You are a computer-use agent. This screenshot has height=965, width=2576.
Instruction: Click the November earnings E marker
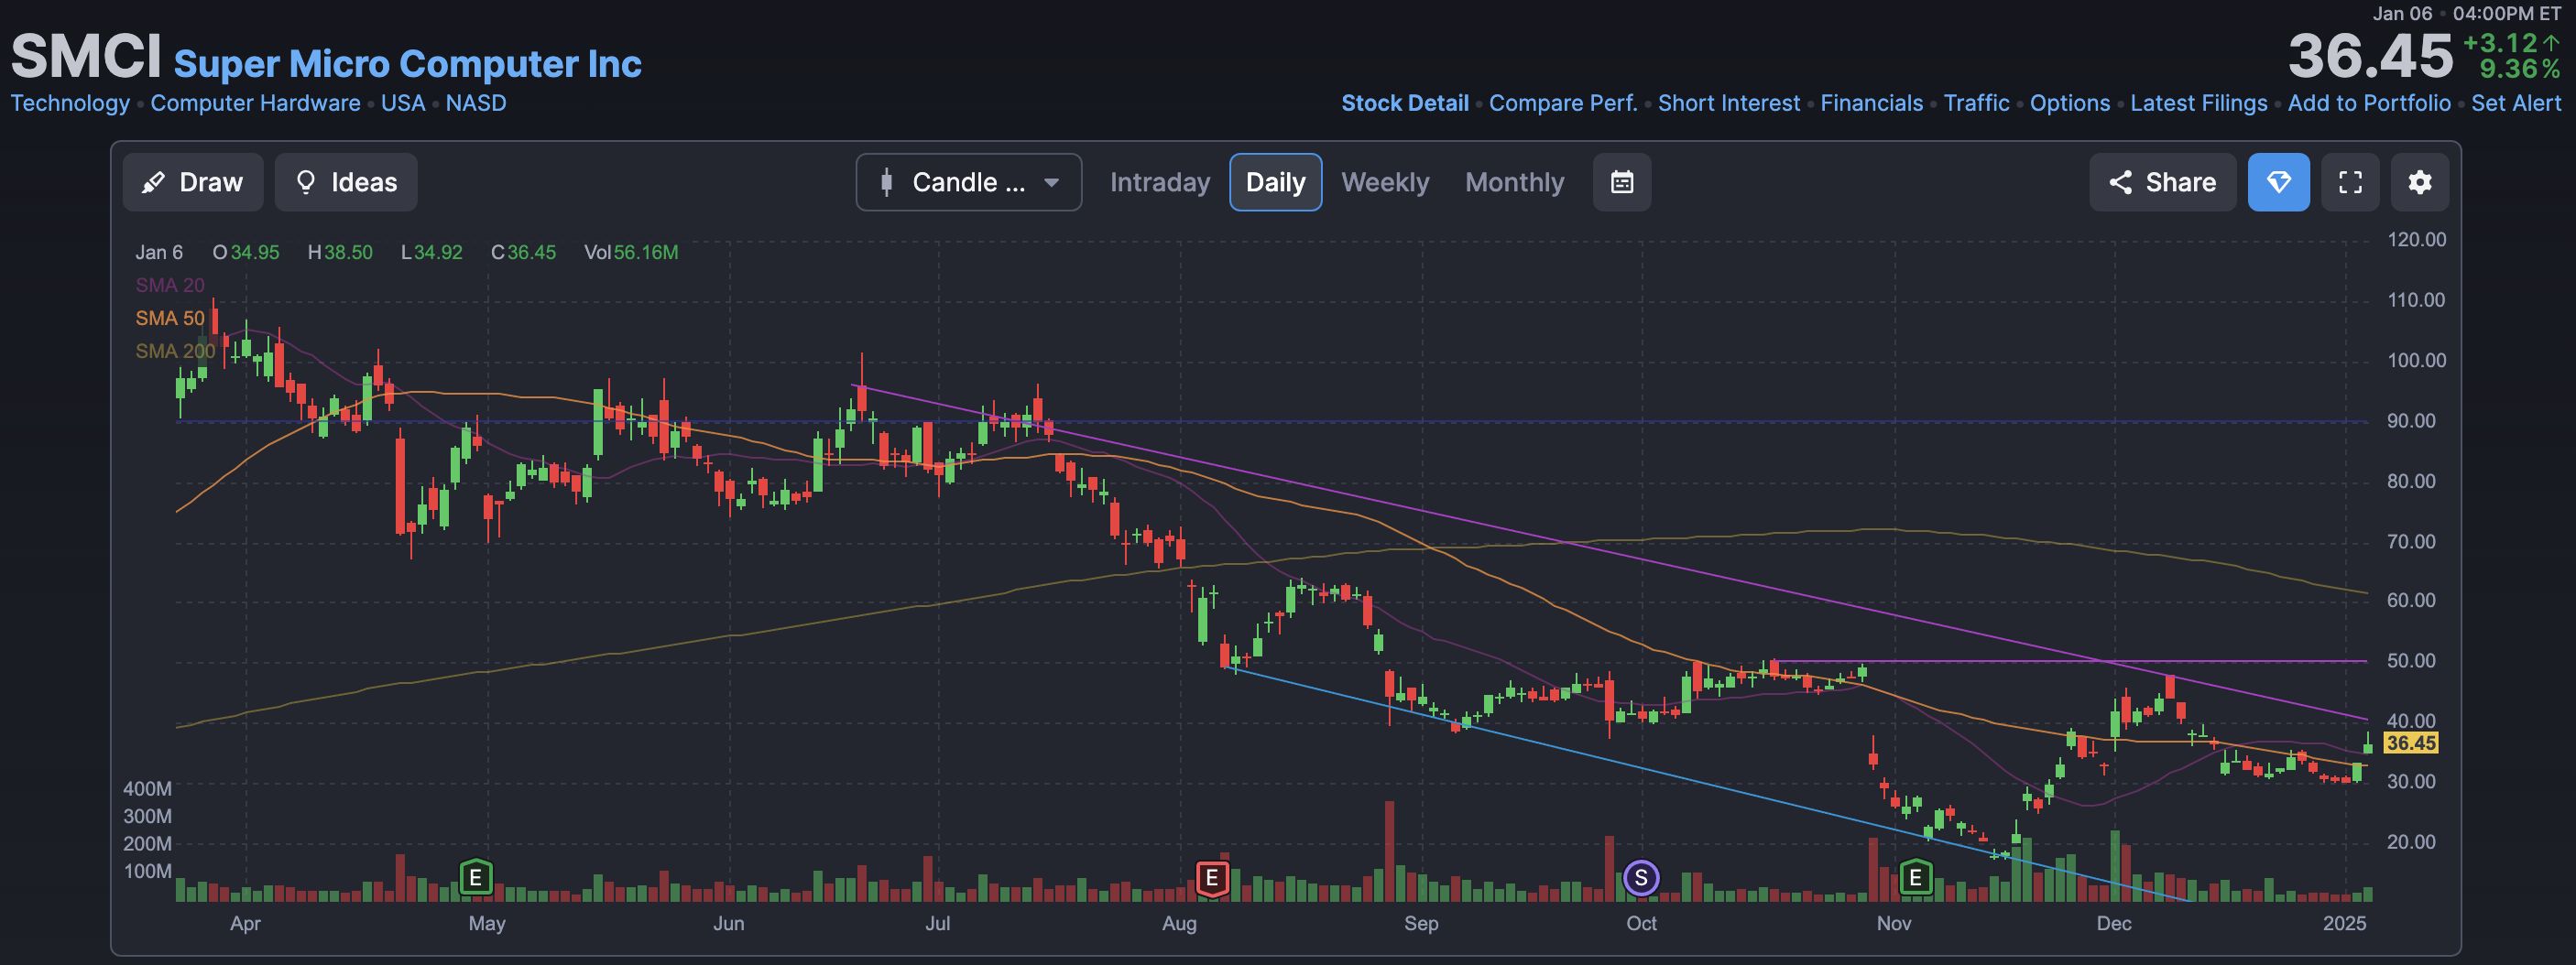[1915, 877]
